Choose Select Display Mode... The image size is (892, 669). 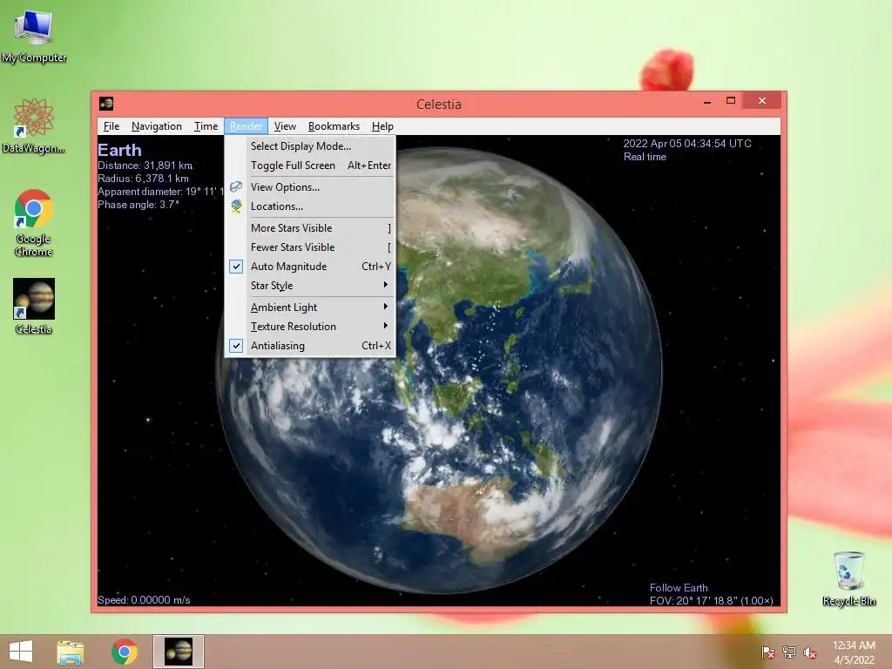pyautogui.click(x=309, y=146)
